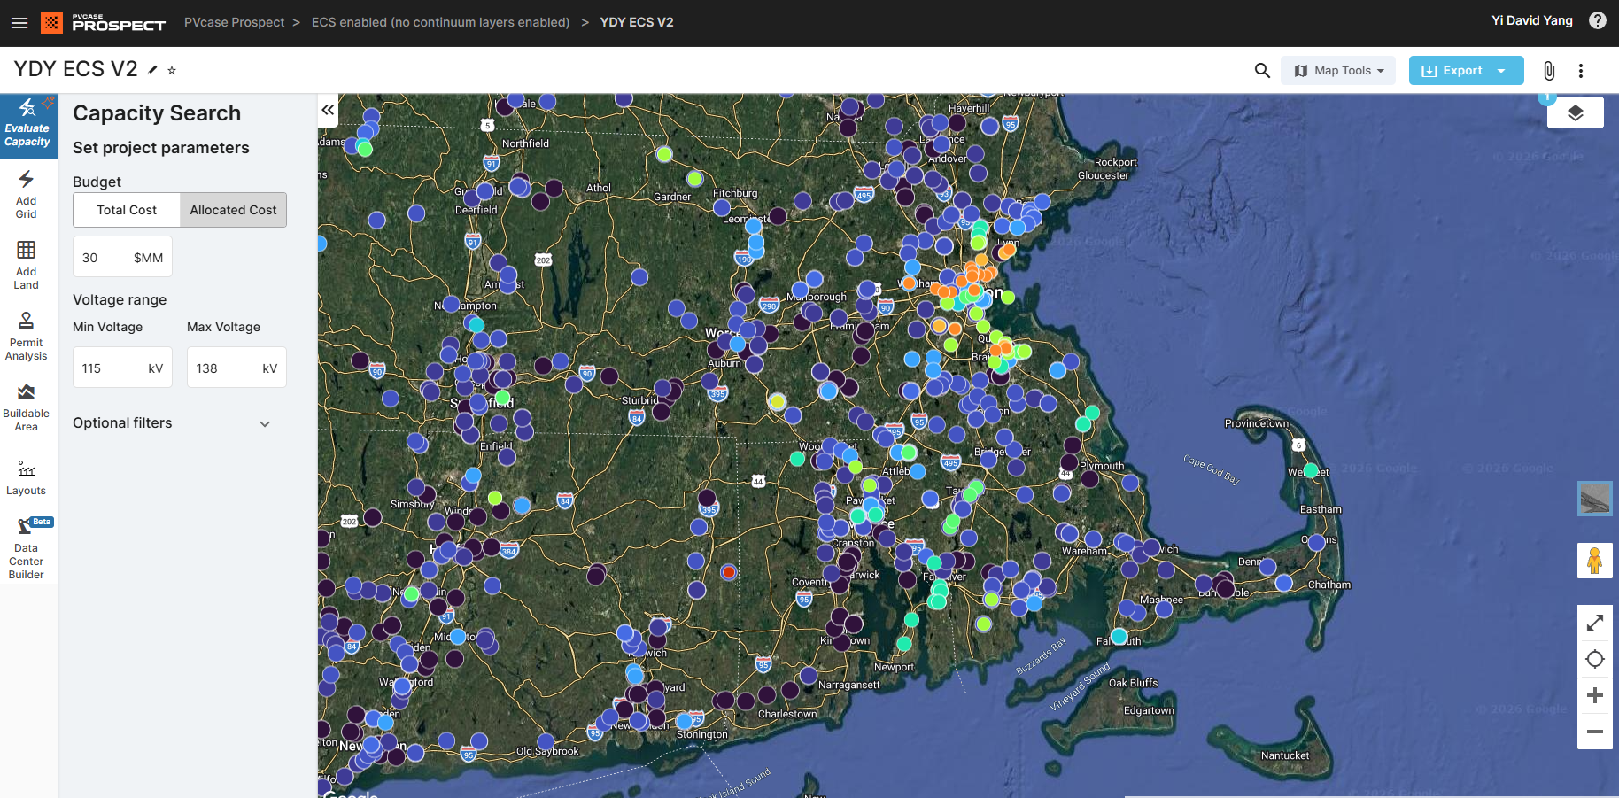Click the Chatham map label
The height and width of the screenshot is (798, 1619).
tap(1329, 585)
